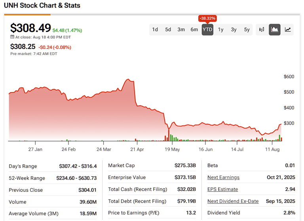This screenshot has width=304, height=221.
Task: Click the EPS estimate value 2.94
Action: 290,189
